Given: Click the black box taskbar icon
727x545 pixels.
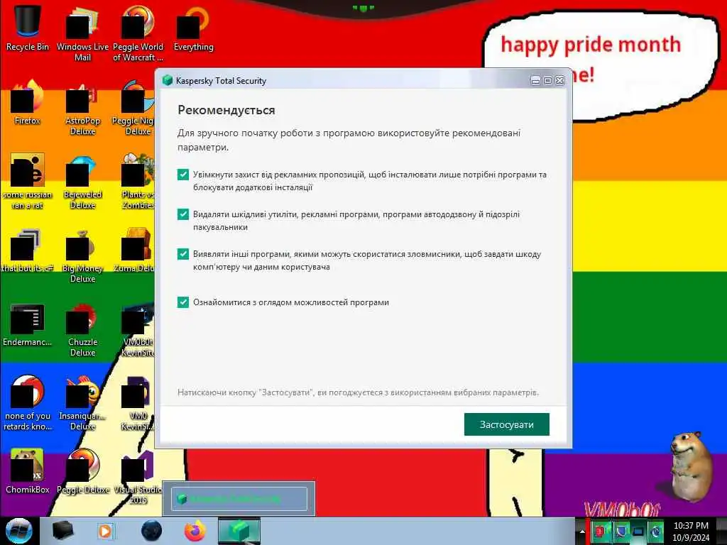Looking at the screenshot, I should [62, 531].
